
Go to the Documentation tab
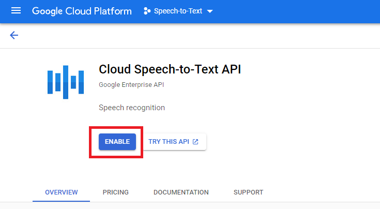(x=181, y=192)
